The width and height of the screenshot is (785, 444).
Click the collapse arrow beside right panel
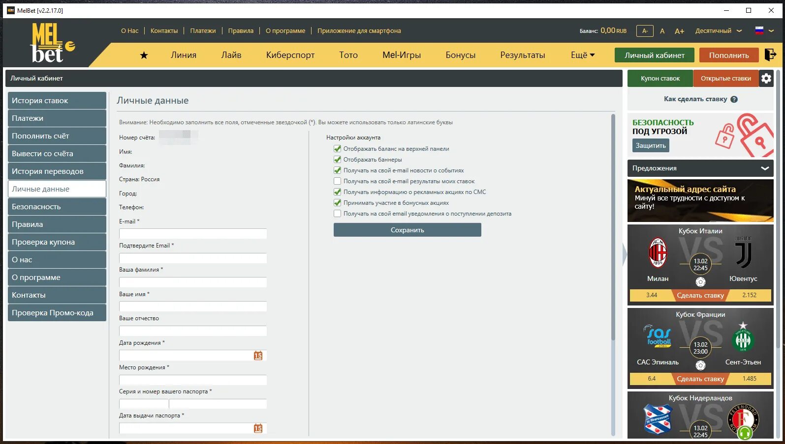click(x=625, y=254)
